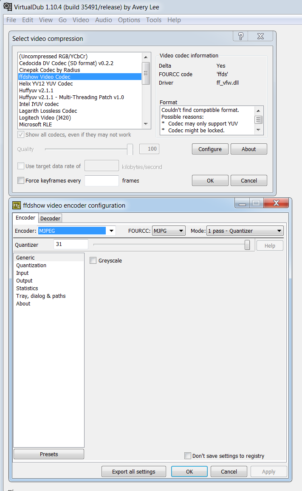Click the codec list scrollbar thumb
The image size is (302, 491).
(146, 73)
